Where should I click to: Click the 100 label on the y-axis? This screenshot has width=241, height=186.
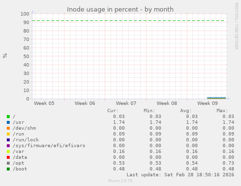[25, 14]
